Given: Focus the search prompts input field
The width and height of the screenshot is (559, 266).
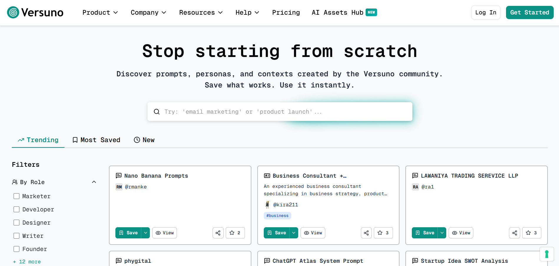Looking at the screenshot, I should 280,112.
